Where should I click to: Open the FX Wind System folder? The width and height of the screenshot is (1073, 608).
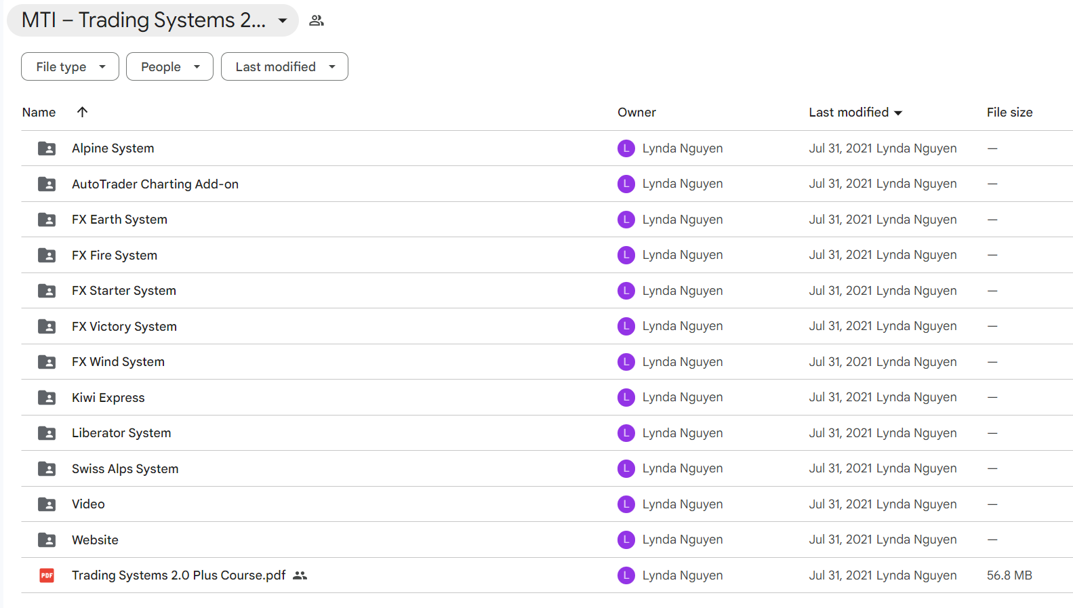pyautogui.click(x=118, y=362)
